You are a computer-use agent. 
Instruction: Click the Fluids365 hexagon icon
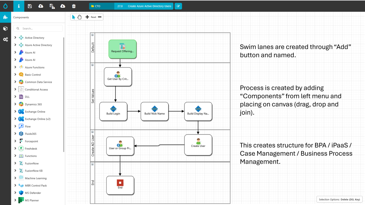tap(21, 134)
